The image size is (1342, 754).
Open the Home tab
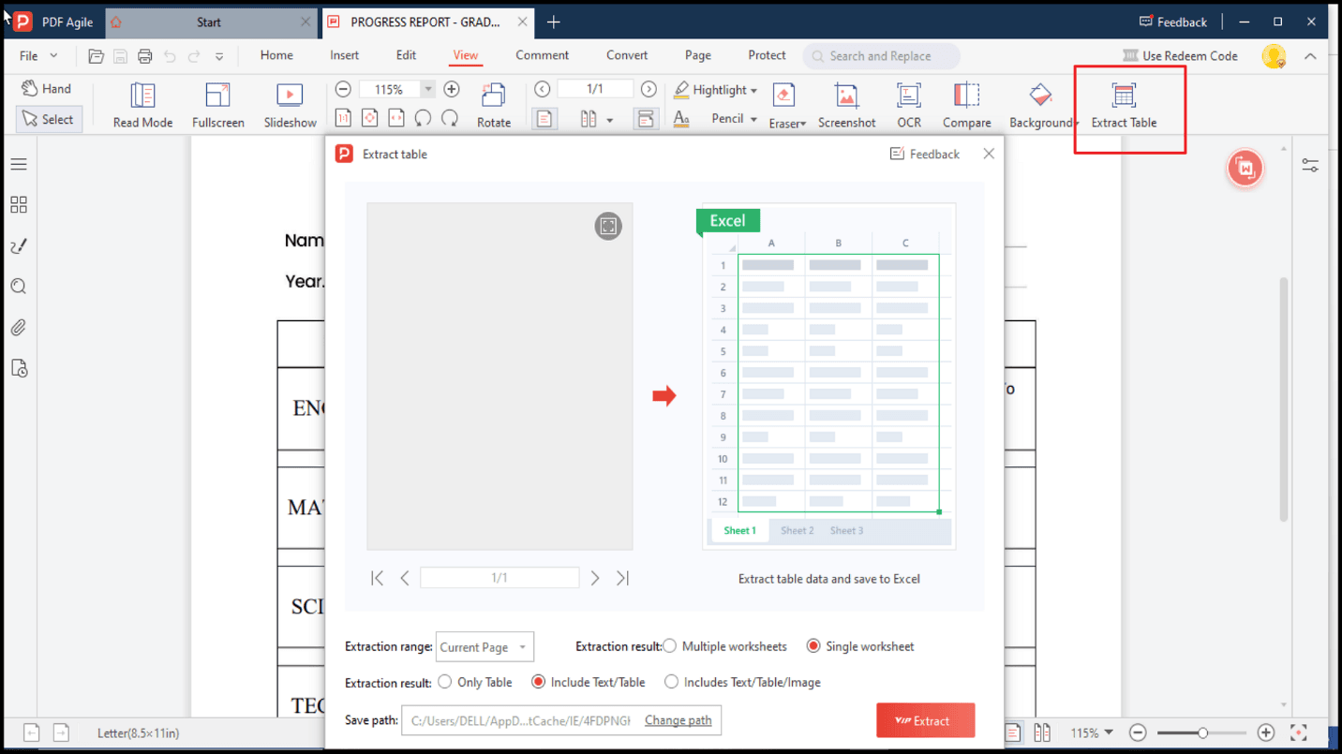pyautogui.click(x=276, y=55)
